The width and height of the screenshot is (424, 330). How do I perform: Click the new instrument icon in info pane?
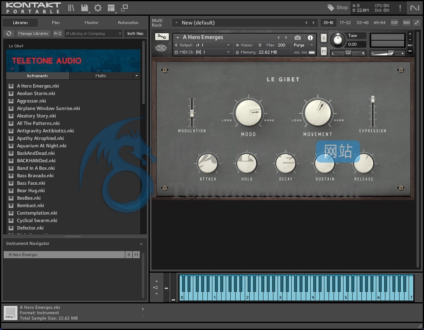click(x=10, y=313)
